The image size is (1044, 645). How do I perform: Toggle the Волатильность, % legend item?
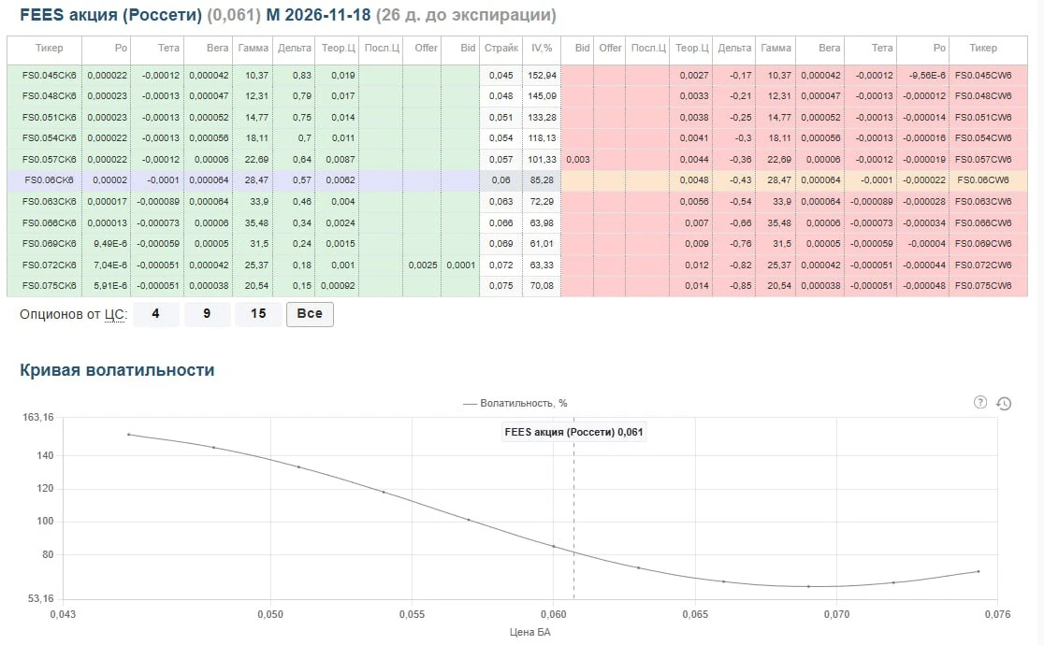515,404
